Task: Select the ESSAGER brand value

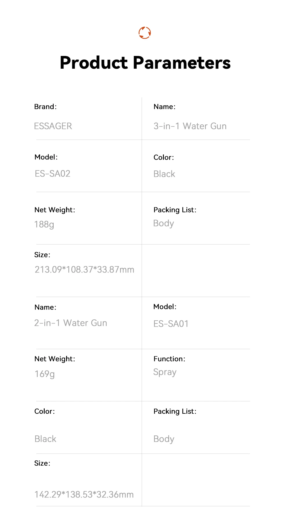Action: (53, 126)
